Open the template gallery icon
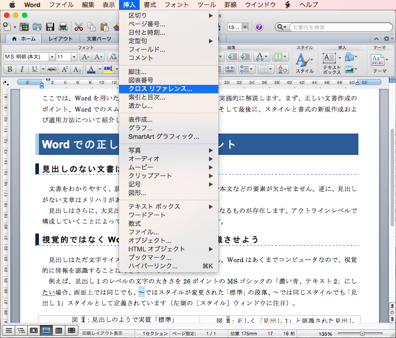 tap(24, 27)
